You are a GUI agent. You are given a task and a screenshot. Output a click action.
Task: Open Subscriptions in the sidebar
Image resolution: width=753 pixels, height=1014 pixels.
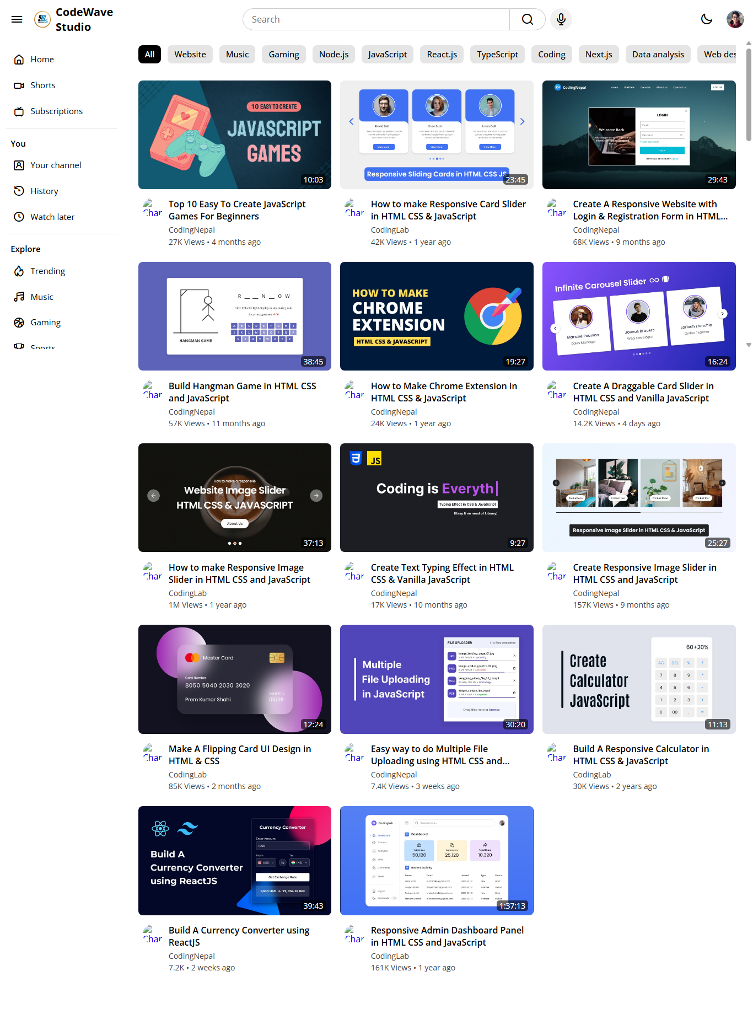[x=56, y=111]
